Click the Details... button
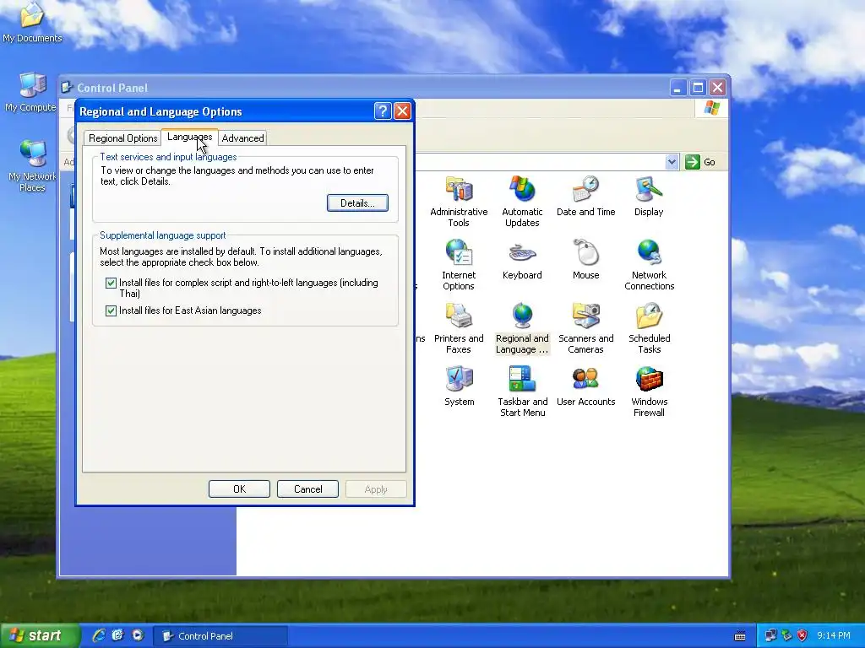The height and width of the screenshot is (648, 865). click(357, 202)
